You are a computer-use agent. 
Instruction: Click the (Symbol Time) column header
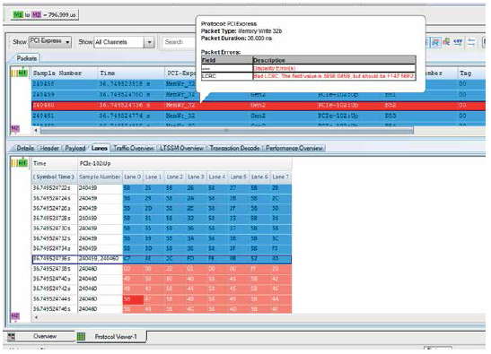54,177
